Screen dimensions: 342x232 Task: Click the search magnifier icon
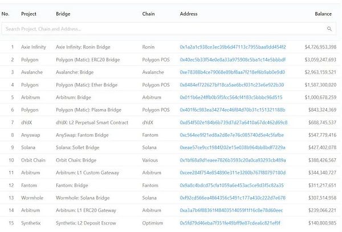(329, 29)
